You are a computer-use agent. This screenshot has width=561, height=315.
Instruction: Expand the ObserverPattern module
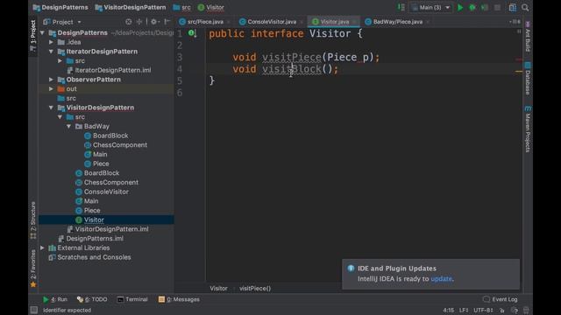(51, 80)
